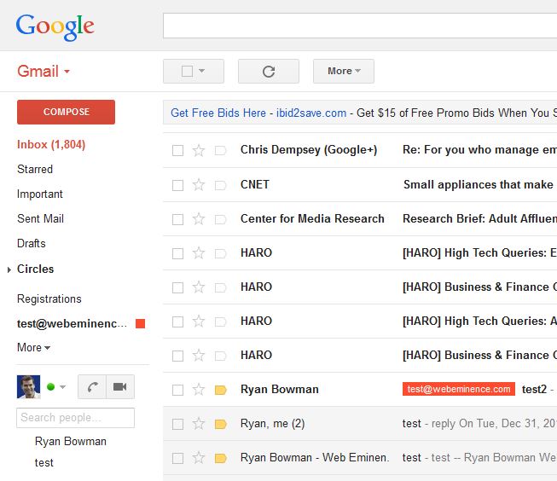The width and height of the screenshot is (557, 481).
Task: Click the green chat availability status dot
Action: [51, 387]
